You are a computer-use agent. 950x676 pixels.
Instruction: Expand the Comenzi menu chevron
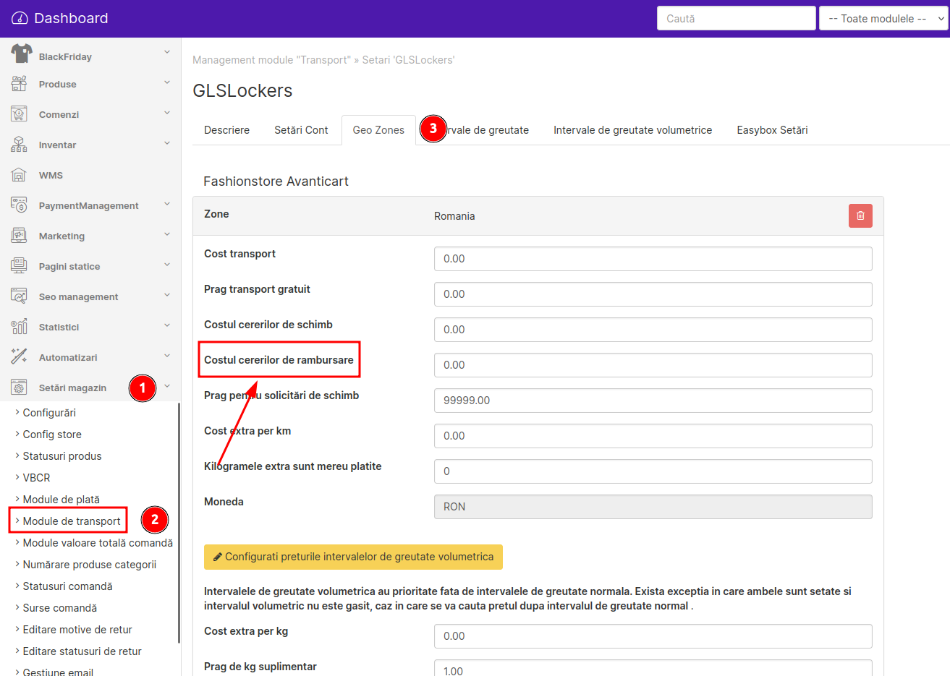(167, 113)
